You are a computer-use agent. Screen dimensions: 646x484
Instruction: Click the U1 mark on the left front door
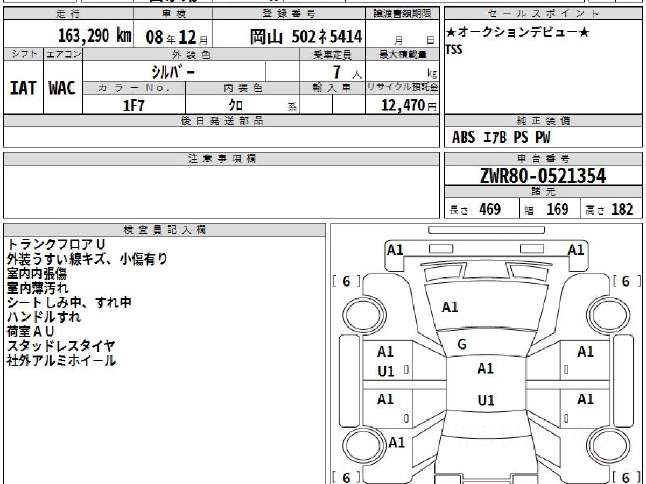(x=385, y=371)
